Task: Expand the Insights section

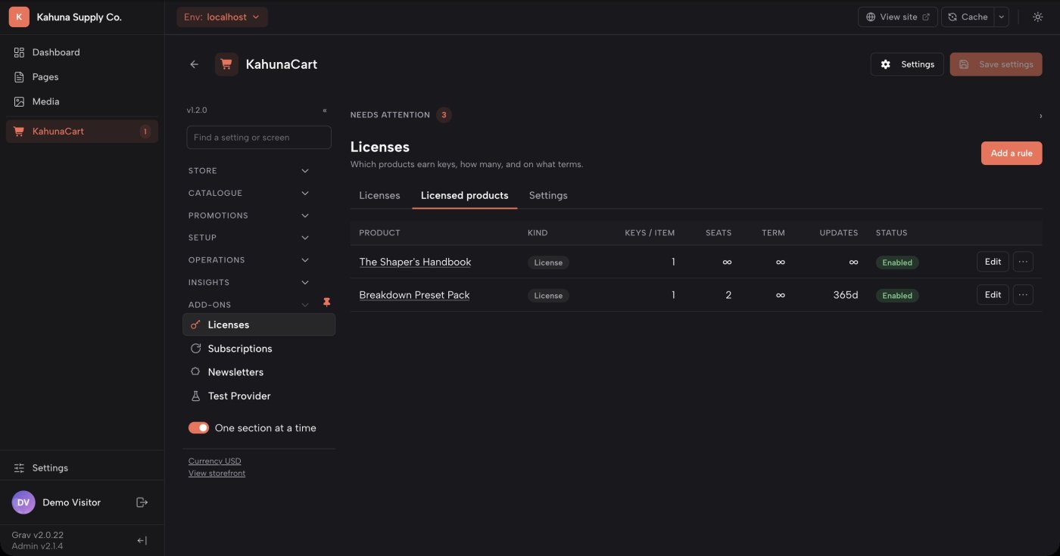Action: pos(249,282)
